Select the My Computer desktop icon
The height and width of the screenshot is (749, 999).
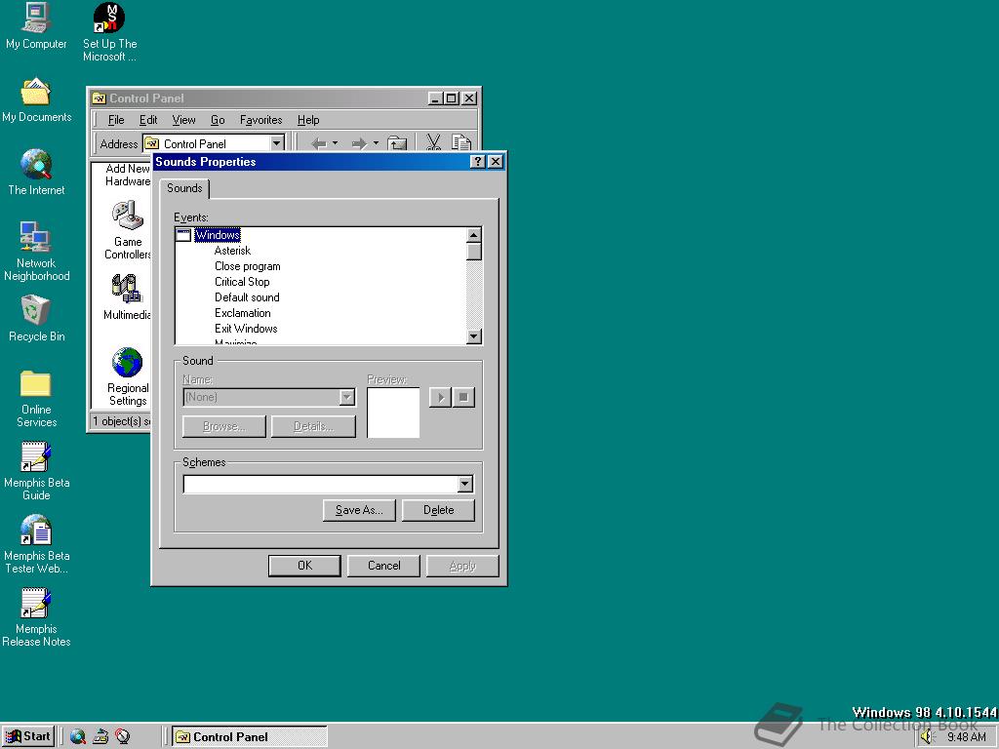[36, 20]
